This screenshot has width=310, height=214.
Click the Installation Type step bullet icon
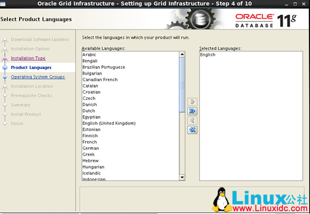click(x=5, y=59)
